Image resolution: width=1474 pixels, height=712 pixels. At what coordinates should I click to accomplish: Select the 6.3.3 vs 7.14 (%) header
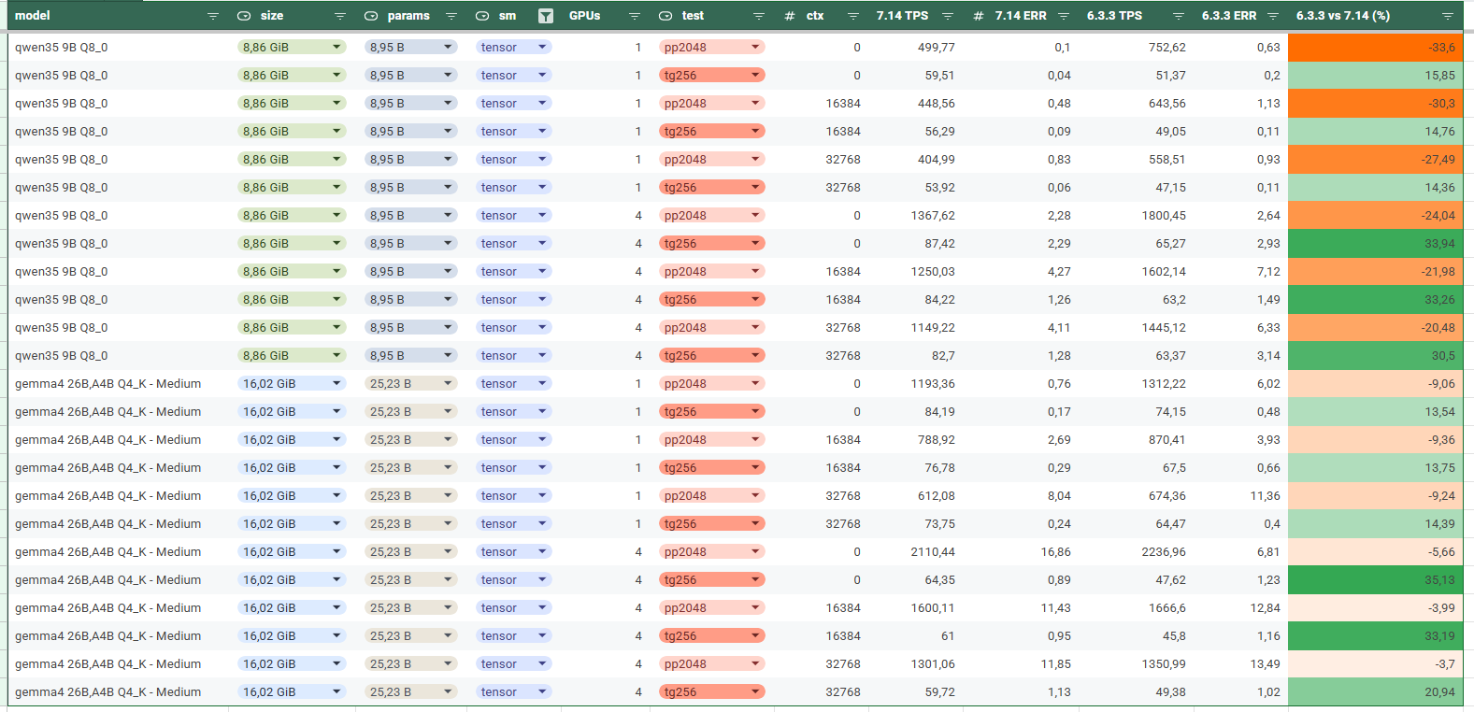tap(1343, 16)
